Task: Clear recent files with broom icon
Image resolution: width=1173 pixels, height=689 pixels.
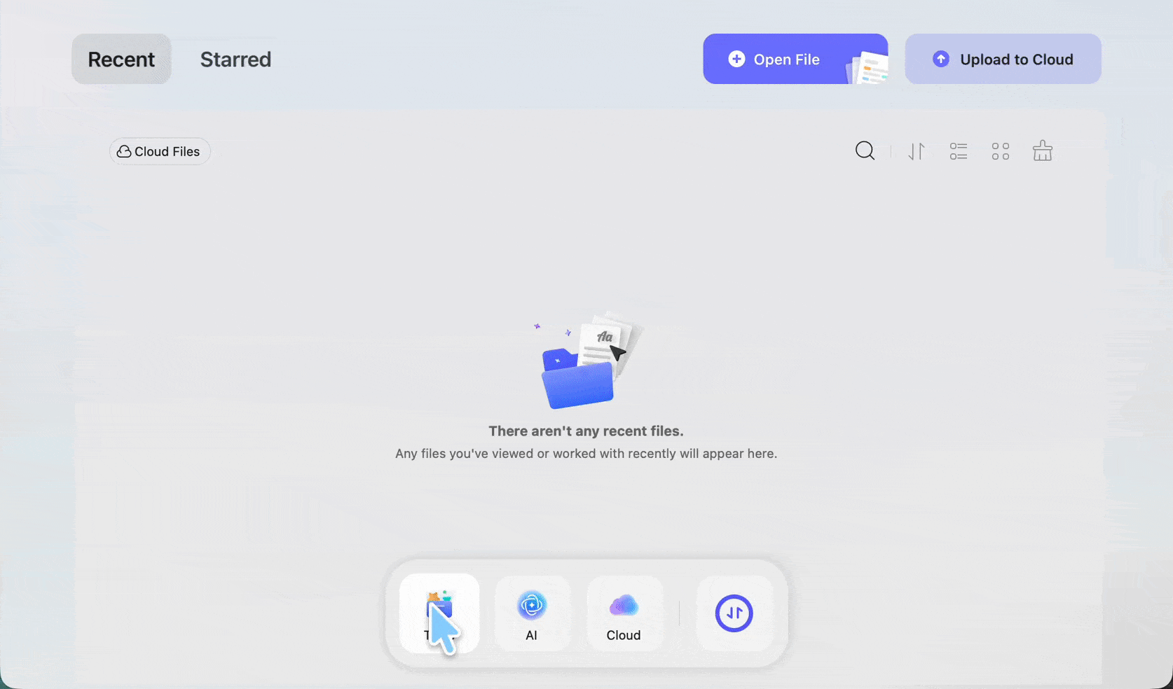Action: pos(1043,151)
